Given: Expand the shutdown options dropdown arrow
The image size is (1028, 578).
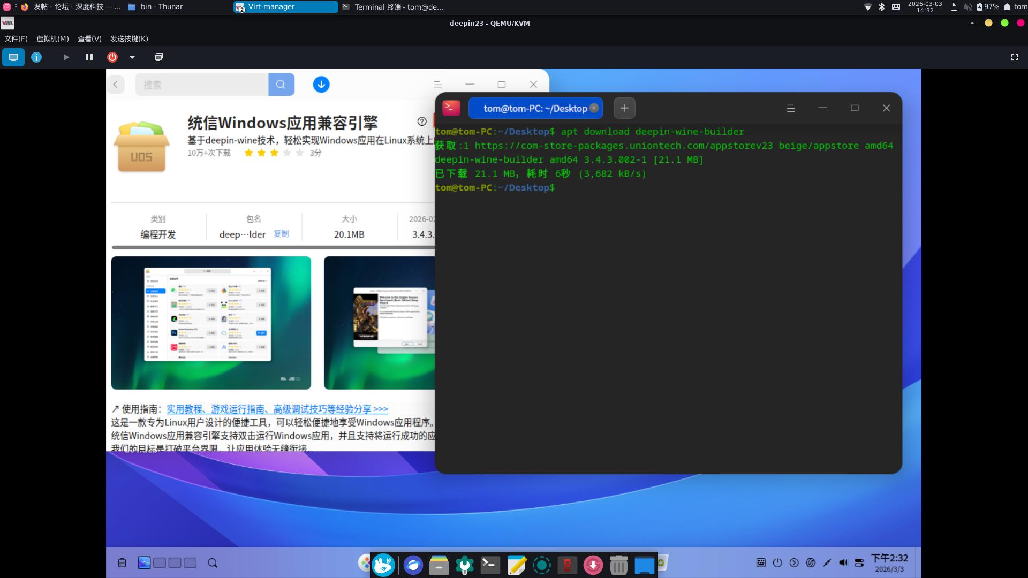Looking at the screenshot, I should 132,57.
